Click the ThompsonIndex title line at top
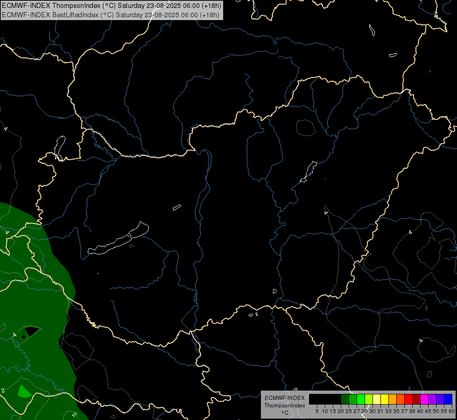This screenshot has height=420, width=457. pyautogui.click(x=112, y=6)
